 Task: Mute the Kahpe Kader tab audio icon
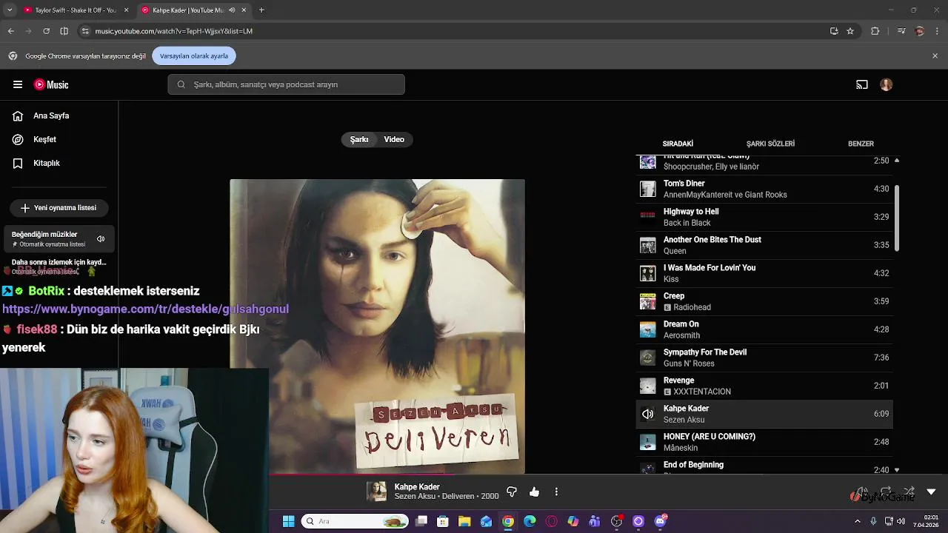(x=232, y=10)
